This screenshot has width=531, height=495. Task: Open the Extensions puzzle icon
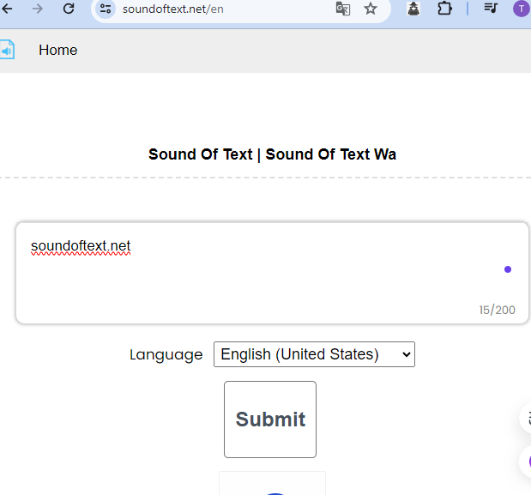(x=444, y=9)
